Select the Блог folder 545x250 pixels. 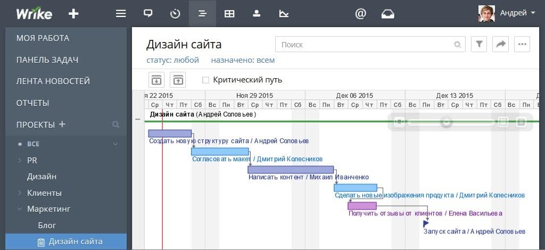[47, 226]
